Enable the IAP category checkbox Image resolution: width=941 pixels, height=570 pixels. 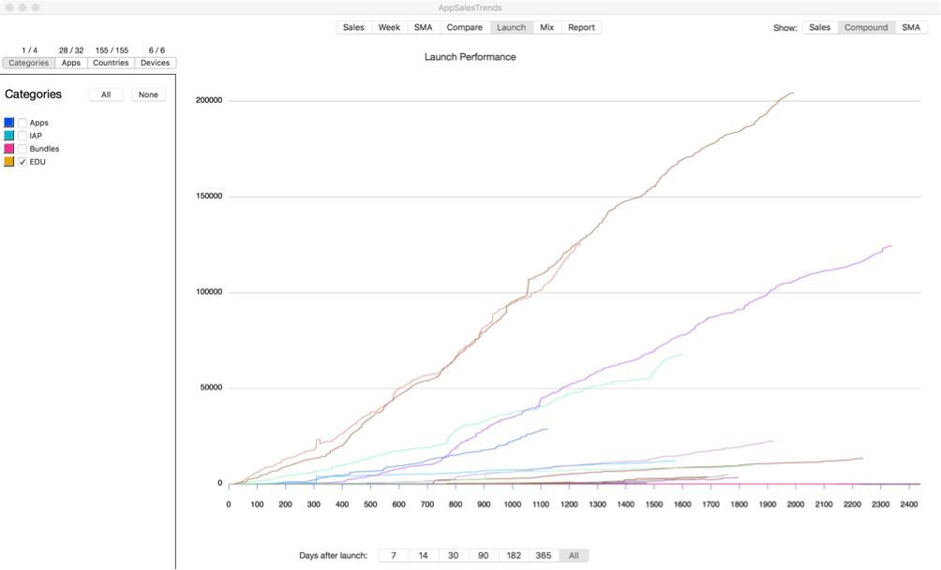click(22, 136)
